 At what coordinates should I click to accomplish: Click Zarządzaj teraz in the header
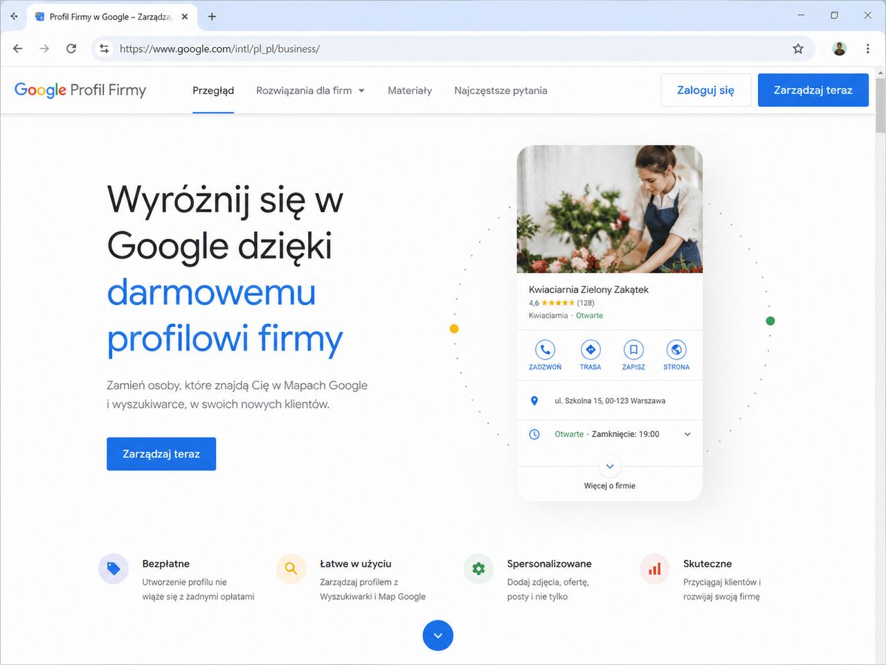[813, 90]
